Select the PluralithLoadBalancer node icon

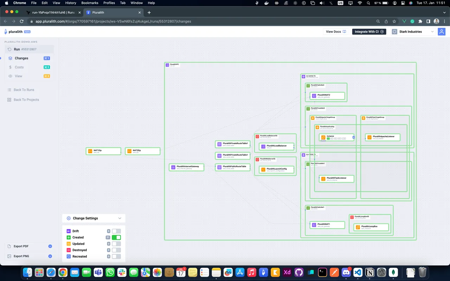[263, 146]
